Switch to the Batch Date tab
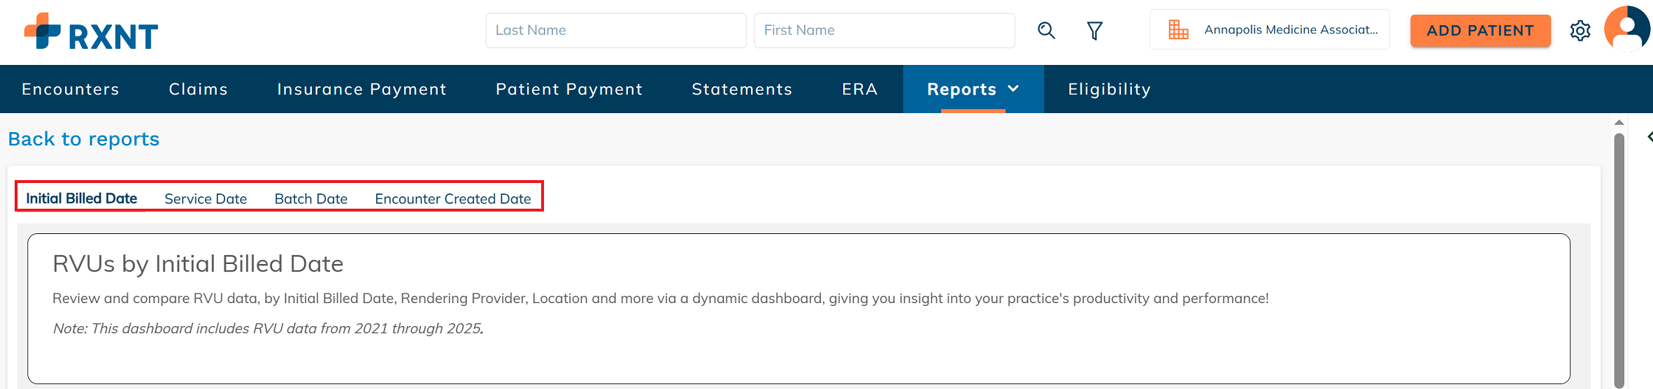 [311, 198]
